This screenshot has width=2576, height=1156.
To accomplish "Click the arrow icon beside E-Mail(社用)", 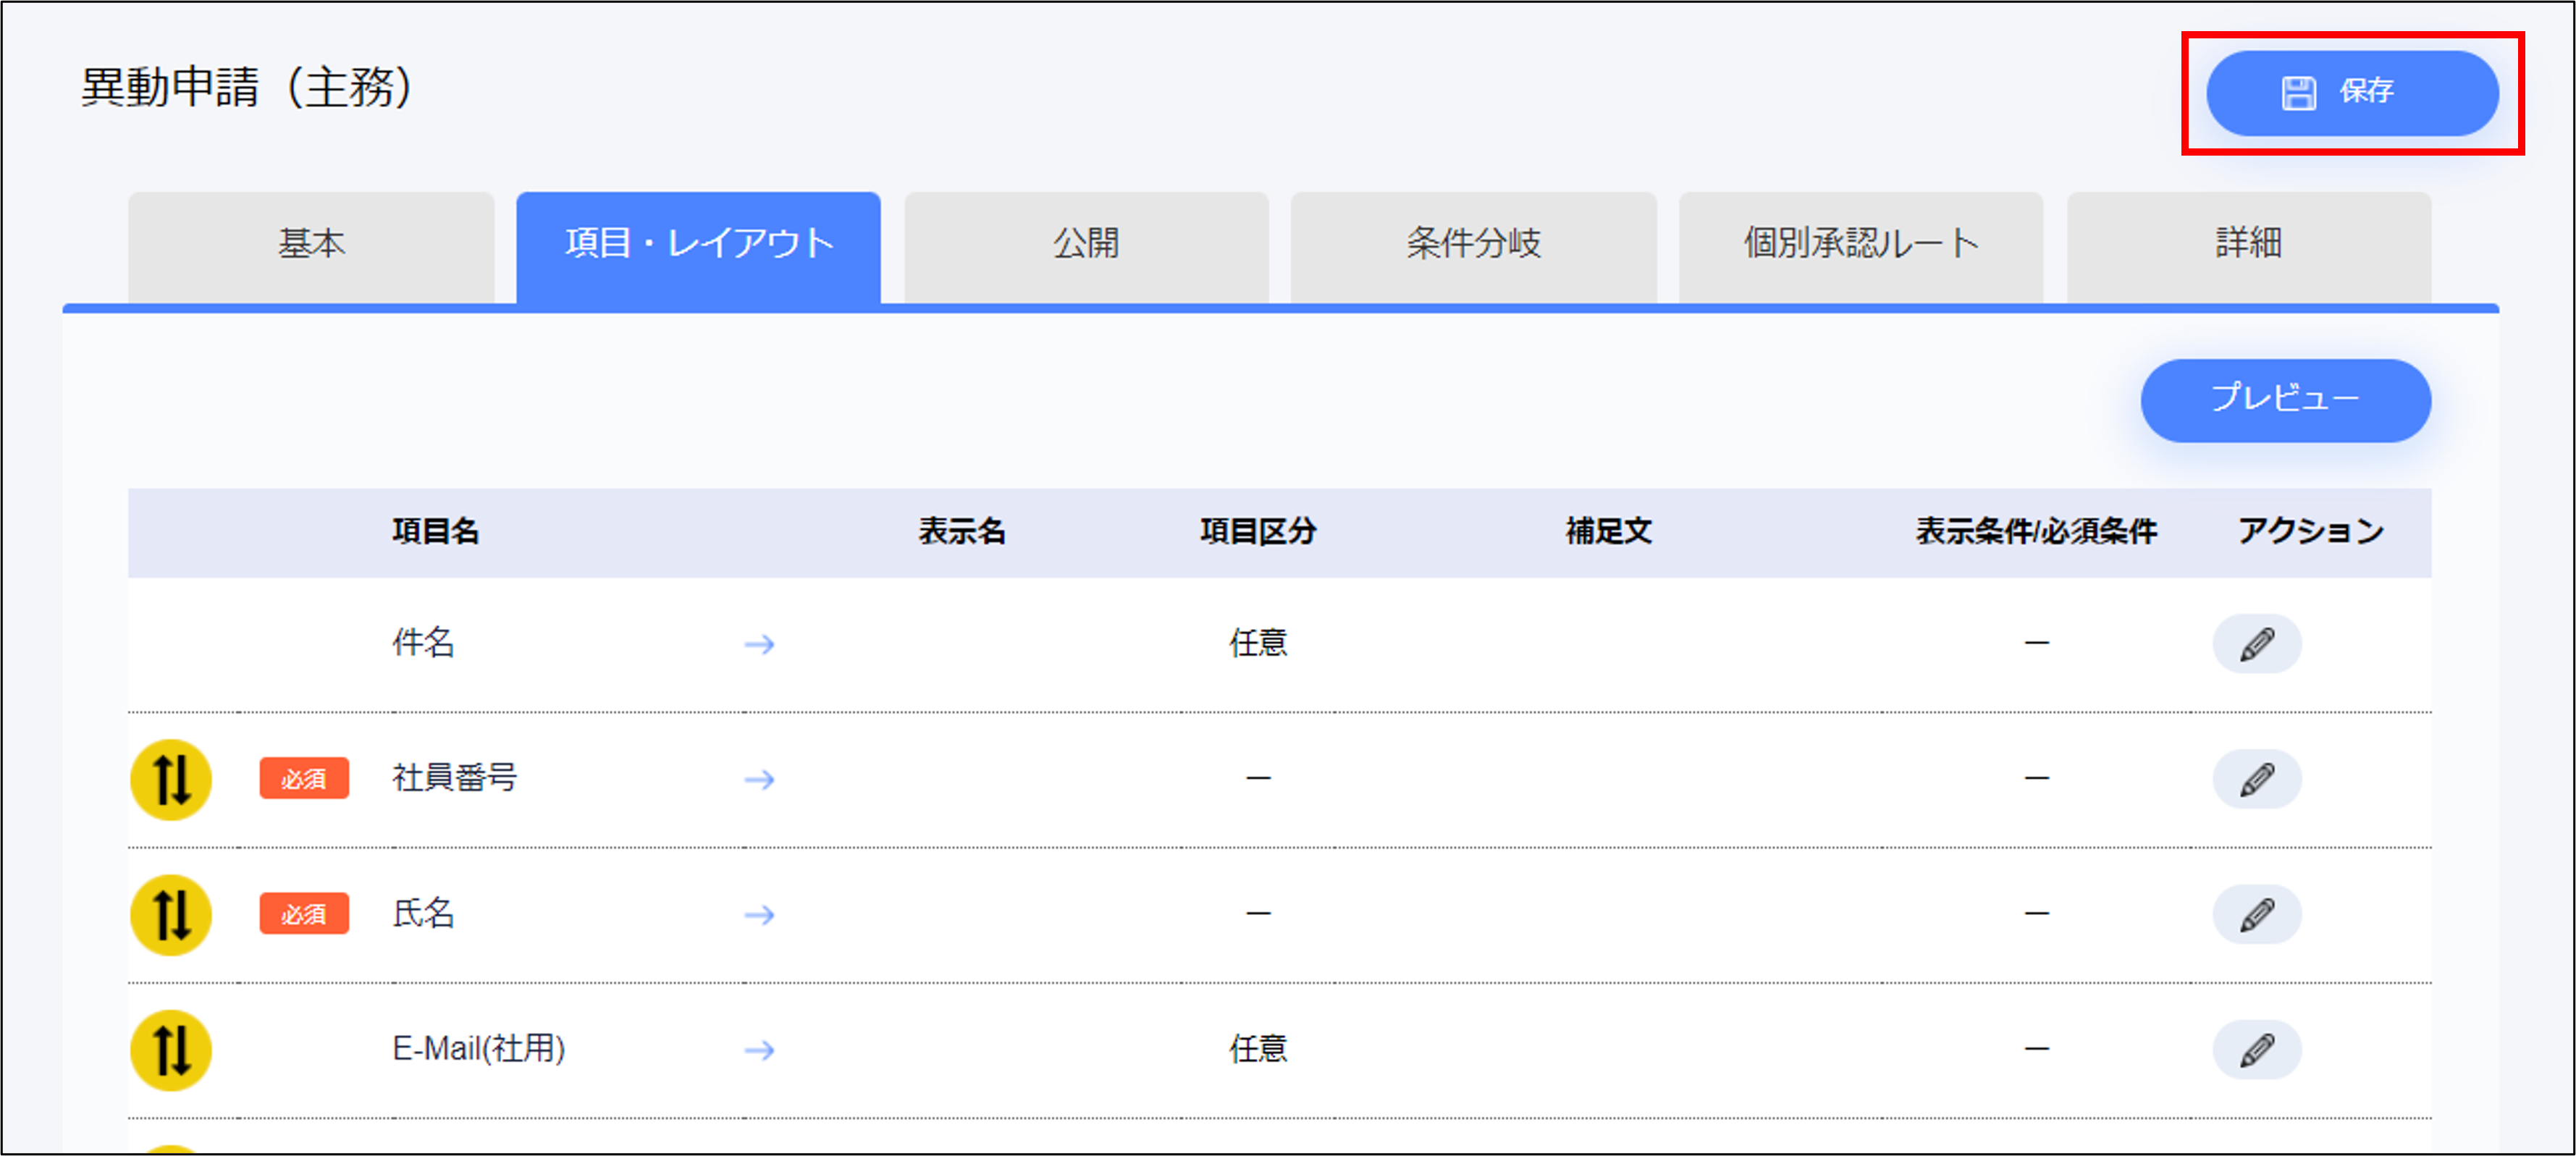I will click(760, 1050).
